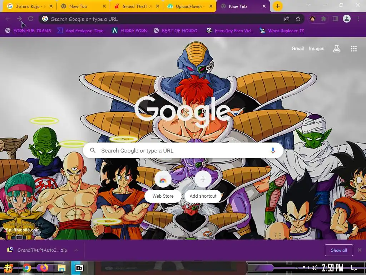This screenshot has height=275, width=366.
Task: Click the taskbar clock showing 2:59 PM
Action: [333, 268]
